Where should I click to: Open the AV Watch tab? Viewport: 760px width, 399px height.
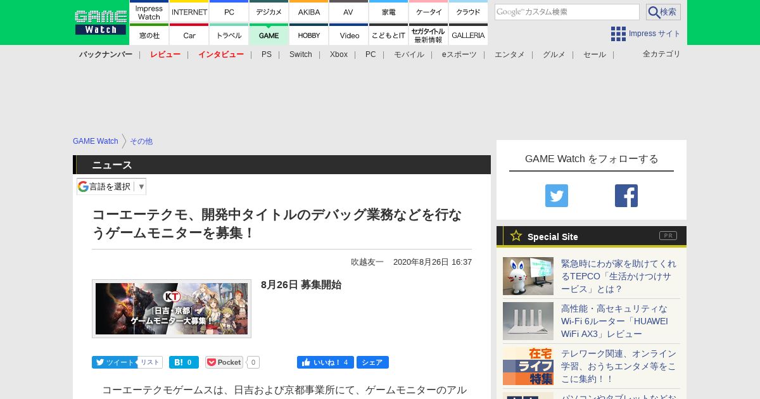pos(349,11)
